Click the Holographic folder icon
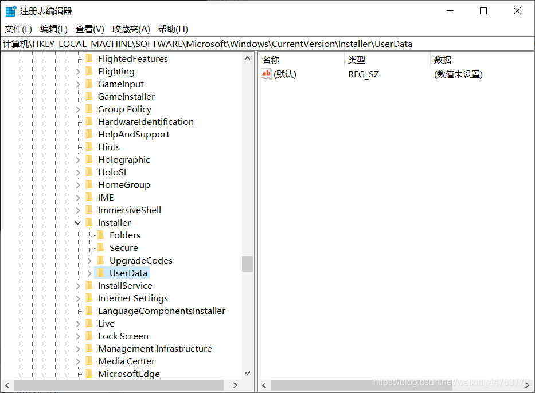This screenshot has width=535, height=393. [89, 159]
